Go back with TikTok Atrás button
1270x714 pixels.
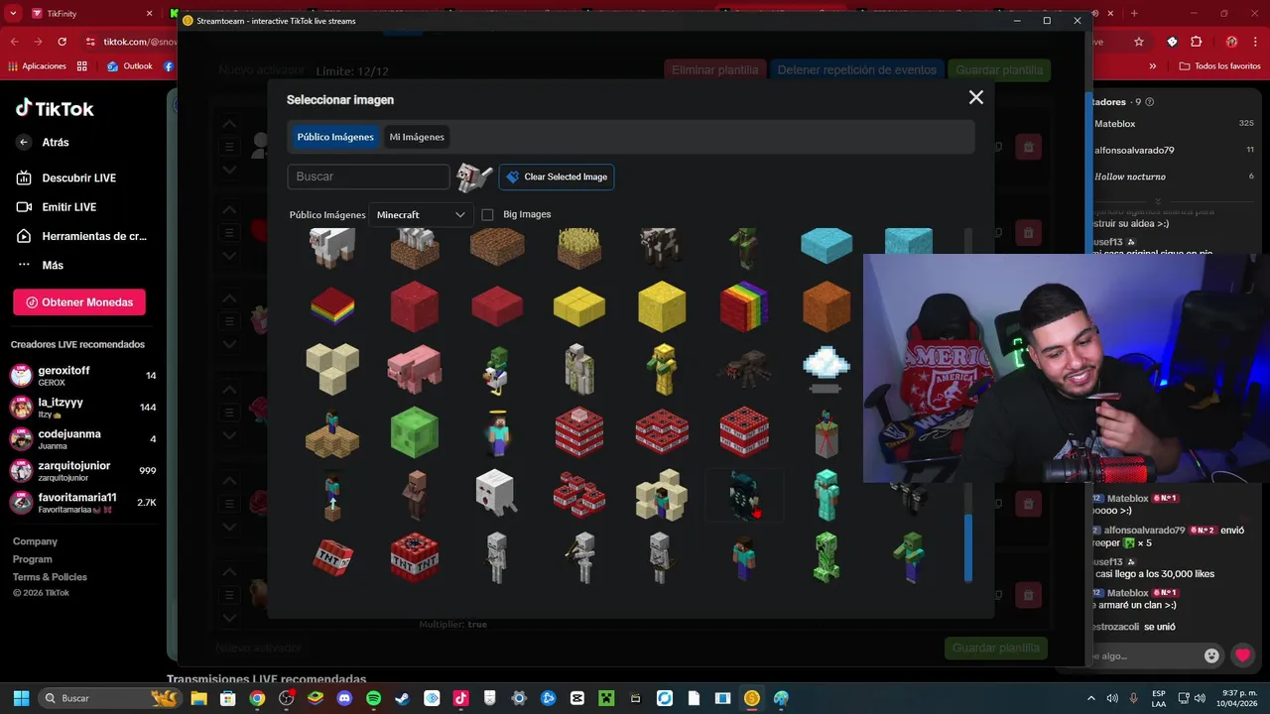coord(43,142)
